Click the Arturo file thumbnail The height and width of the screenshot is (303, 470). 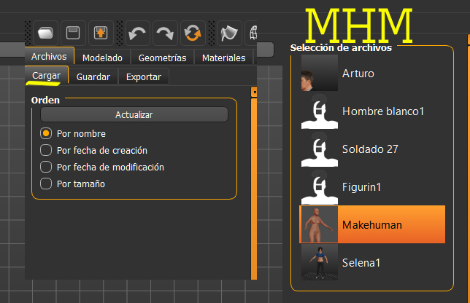point(320,73)
